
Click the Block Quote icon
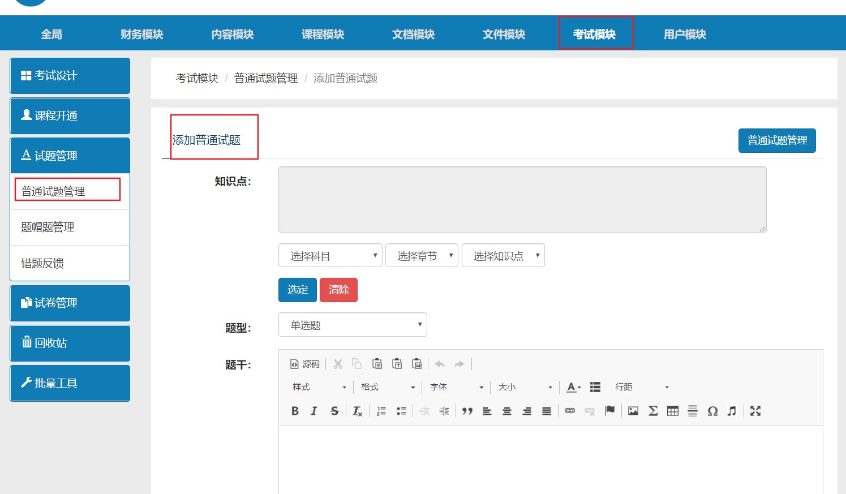point(467,411)
